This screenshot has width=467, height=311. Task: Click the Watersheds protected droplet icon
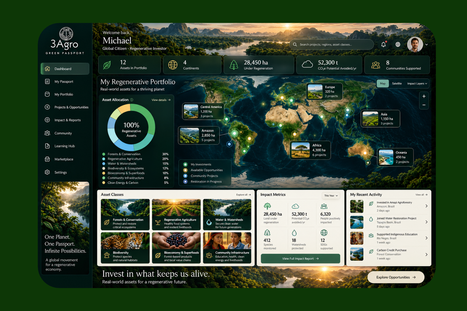point(294,233)
